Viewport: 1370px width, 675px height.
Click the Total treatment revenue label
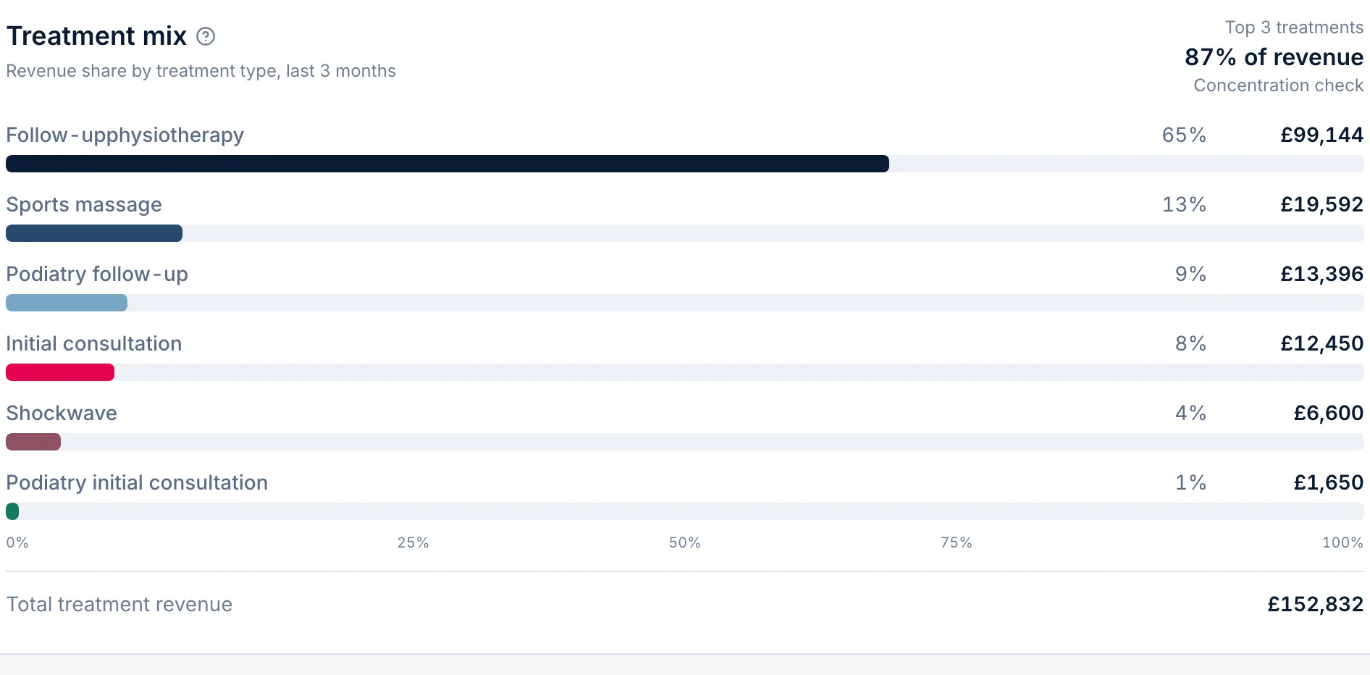click(119, 604)
